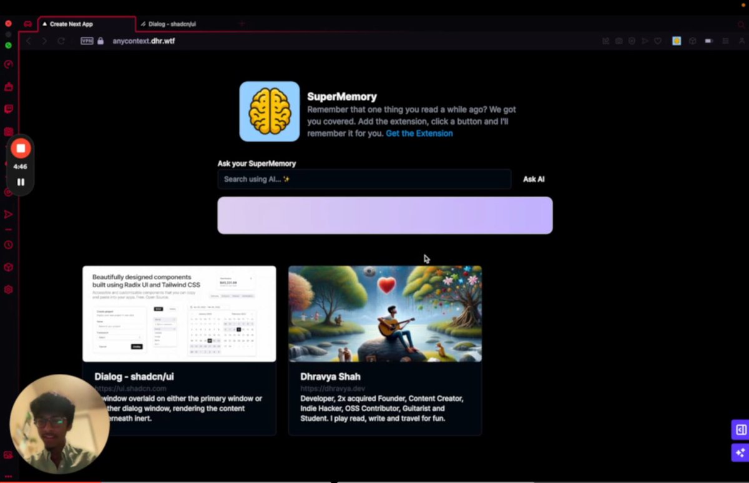749x483 pixels.
Task: Click the Search using AI input field
Action: coord(365,179)
